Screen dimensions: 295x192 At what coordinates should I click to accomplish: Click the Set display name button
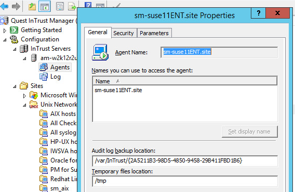point(249,131)
